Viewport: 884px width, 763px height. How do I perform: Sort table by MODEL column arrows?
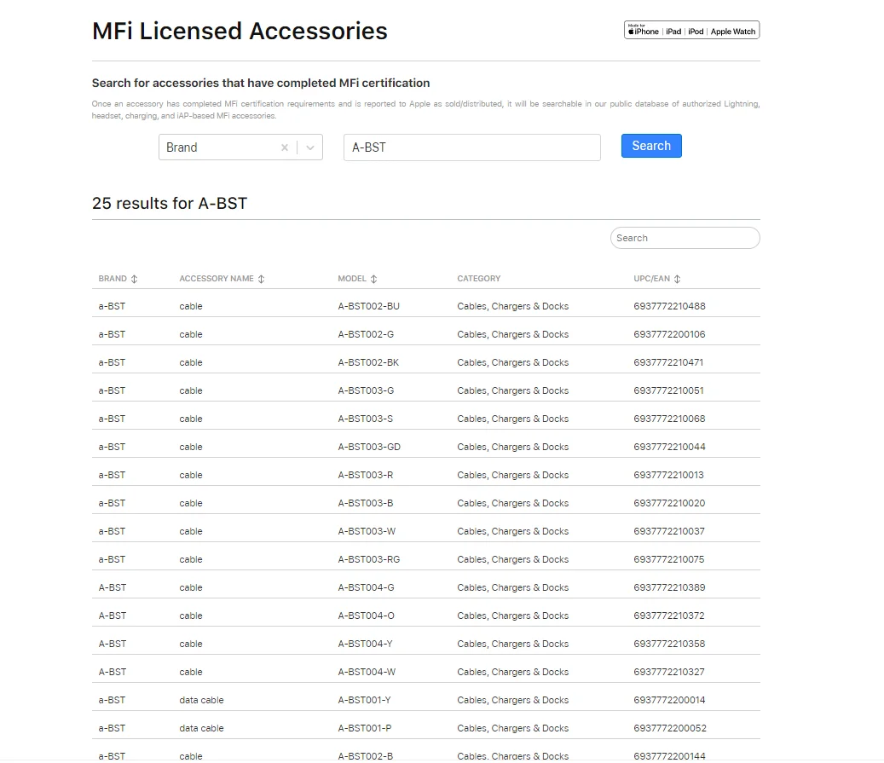click(x=373, y=278)
